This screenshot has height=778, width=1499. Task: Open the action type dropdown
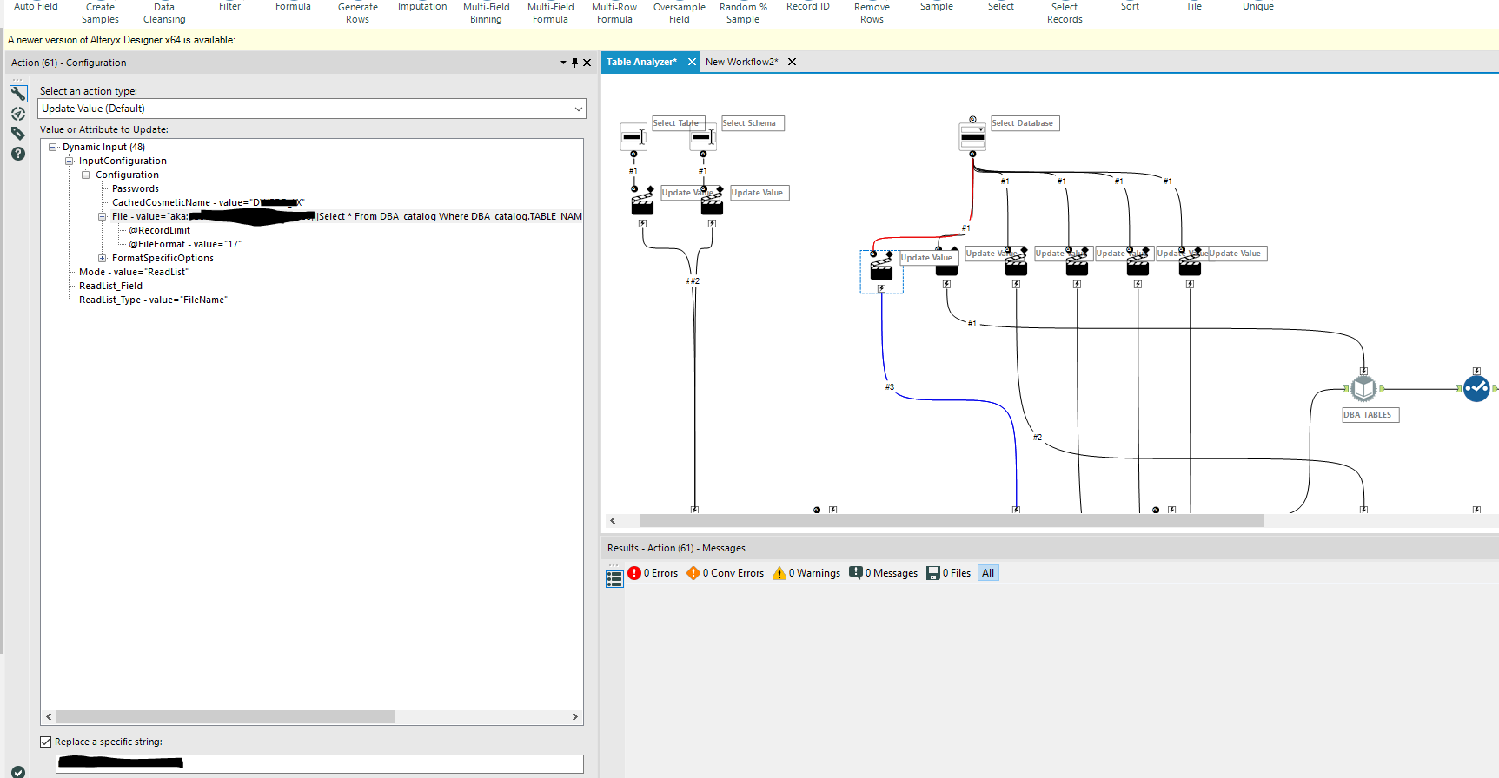(x=312, y=109)
